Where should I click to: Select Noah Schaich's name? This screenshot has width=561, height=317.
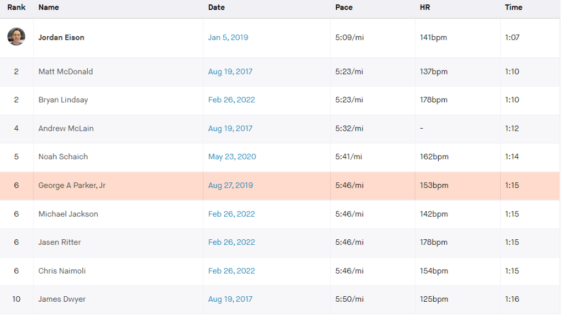tap(63, 157)
